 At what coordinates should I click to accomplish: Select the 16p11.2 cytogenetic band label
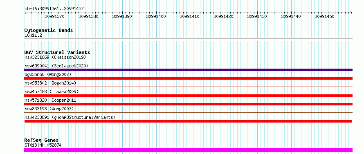point(33,36)
